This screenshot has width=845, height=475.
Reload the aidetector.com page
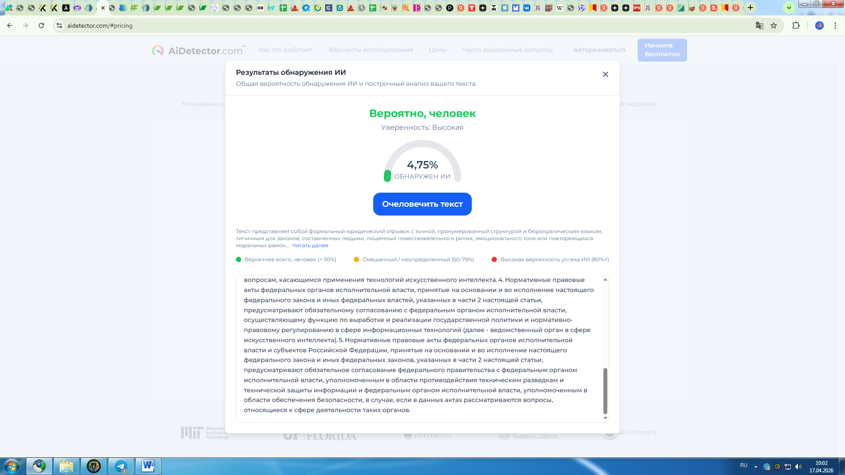coord(41,26)
